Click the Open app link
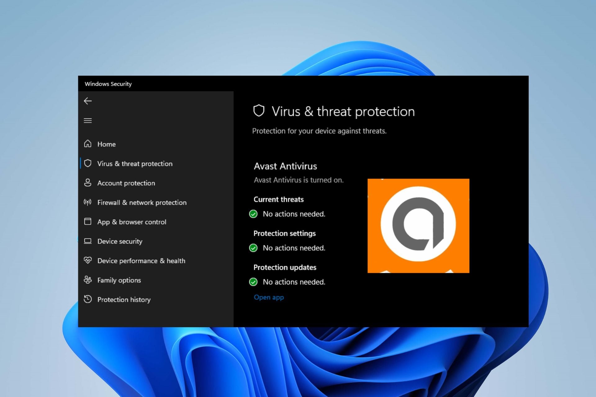The width and height of the screenshot is (596, 397). [269, 297]
